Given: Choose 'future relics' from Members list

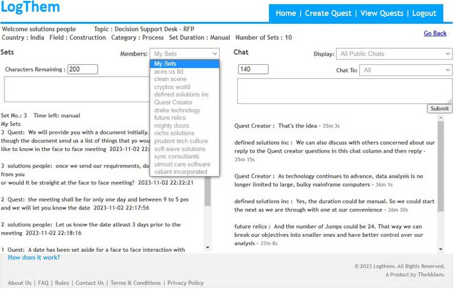Looking at the screenshot, I should tap(184, 118).
